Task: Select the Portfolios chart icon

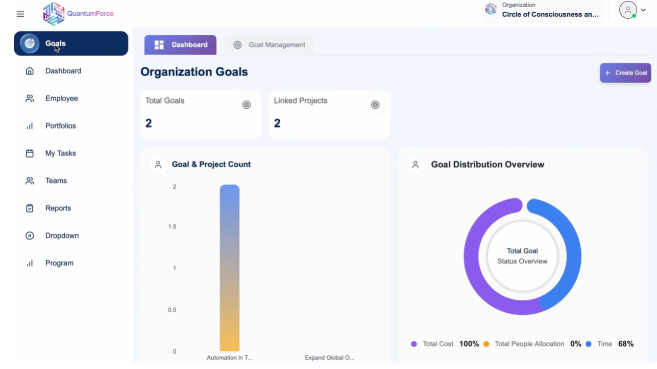Action: (x=30, y=126)
